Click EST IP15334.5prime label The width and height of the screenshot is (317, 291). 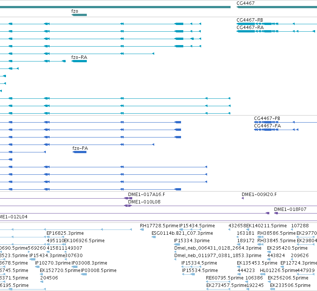(199, 263)
